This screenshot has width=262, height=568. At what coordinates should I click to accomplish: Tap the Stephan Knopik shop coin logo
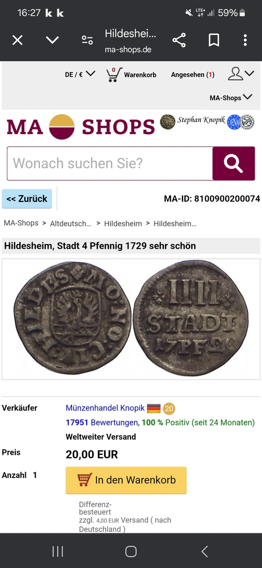[167, 121]
